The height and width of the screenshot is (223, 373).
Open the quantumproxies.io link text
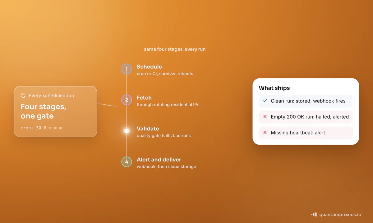[x=340, y=214]
